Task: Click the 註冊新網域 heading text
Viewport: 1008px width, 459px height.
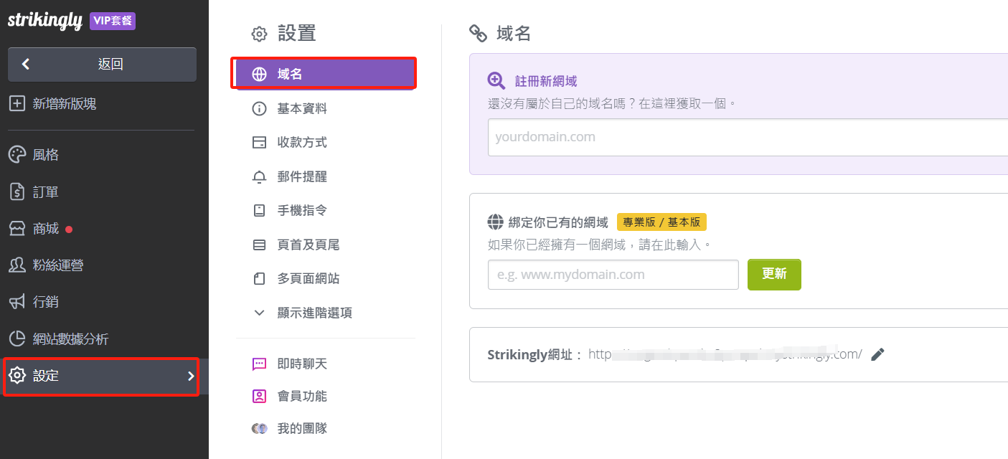Action: (546, 81)
